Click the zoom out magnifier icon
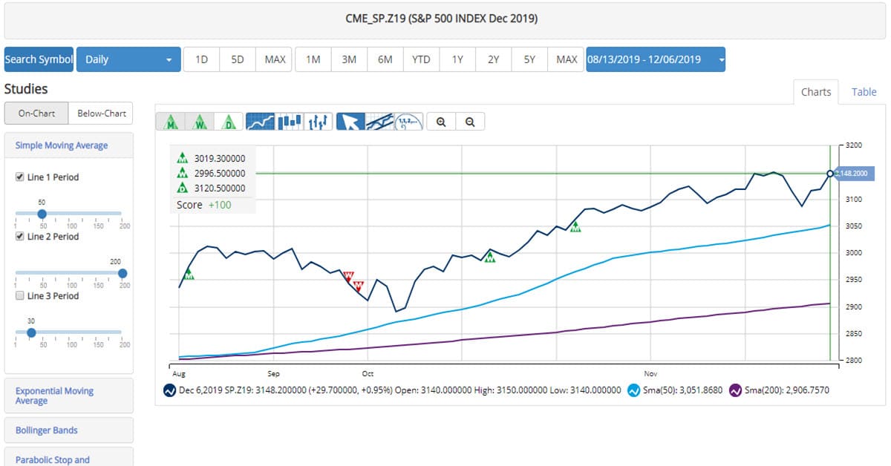Viewport: 891px width, 466px height. tap(470, 122)
